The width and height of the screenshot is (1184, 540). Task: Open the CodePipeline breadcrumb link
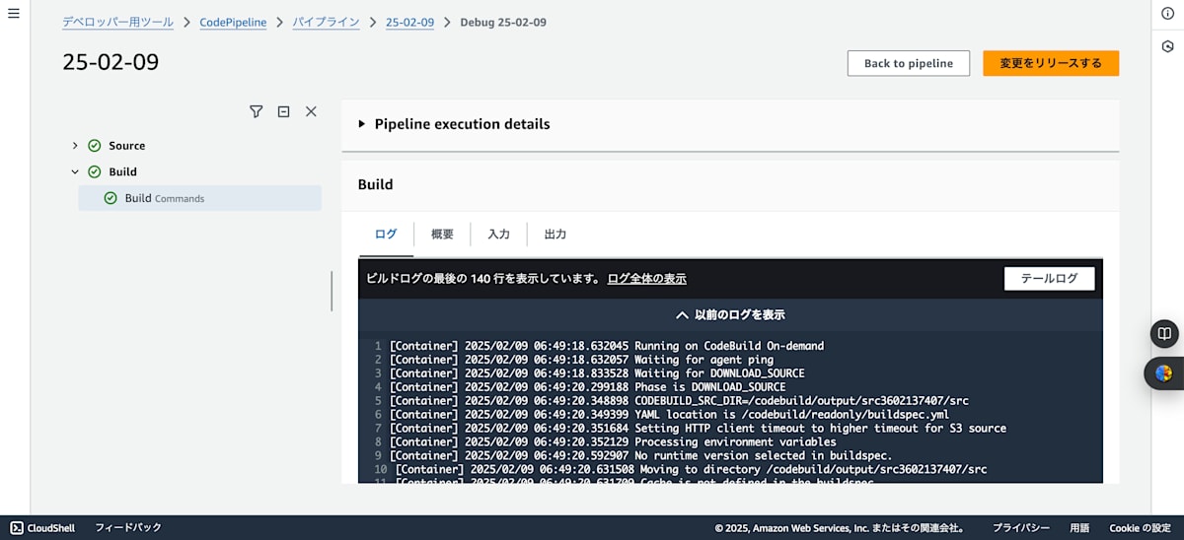pos(233,22)
